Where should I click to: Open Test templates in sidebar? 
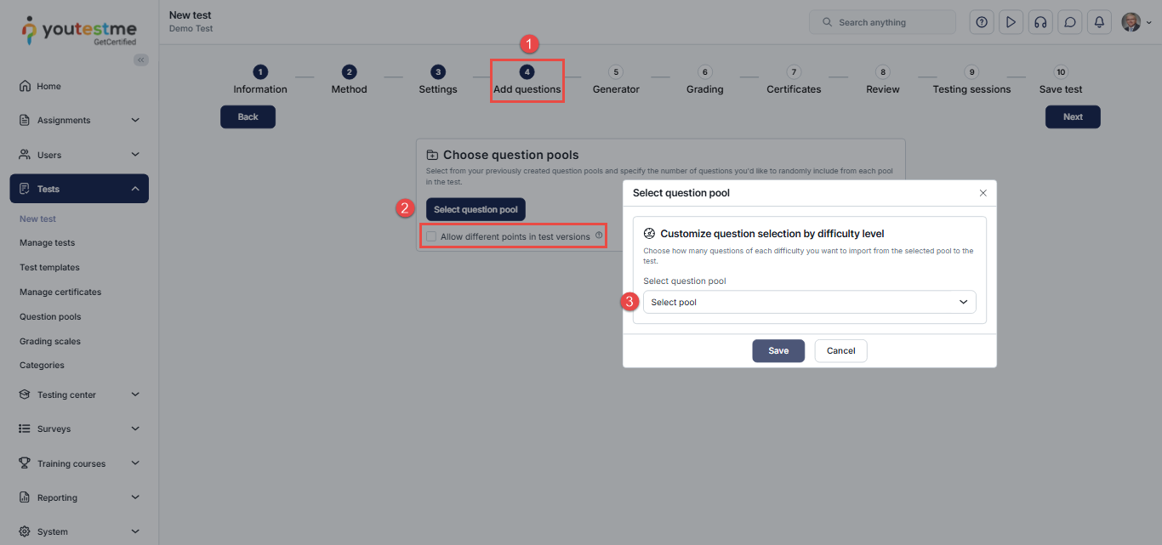click(49, 267)
